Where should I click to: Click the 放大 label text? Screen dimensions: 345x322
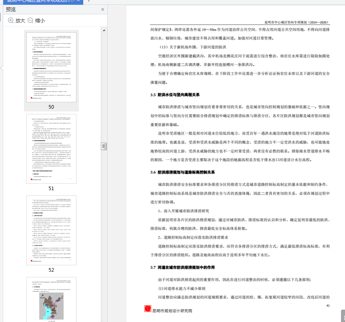tap(20, 21)
